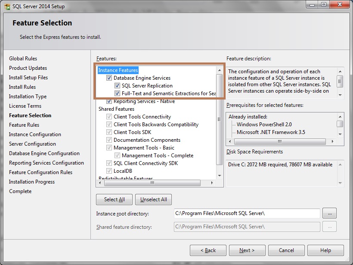353x265 pixels.
Task: Toggle Documentation Components checkbox
Action: coord(109,140)
